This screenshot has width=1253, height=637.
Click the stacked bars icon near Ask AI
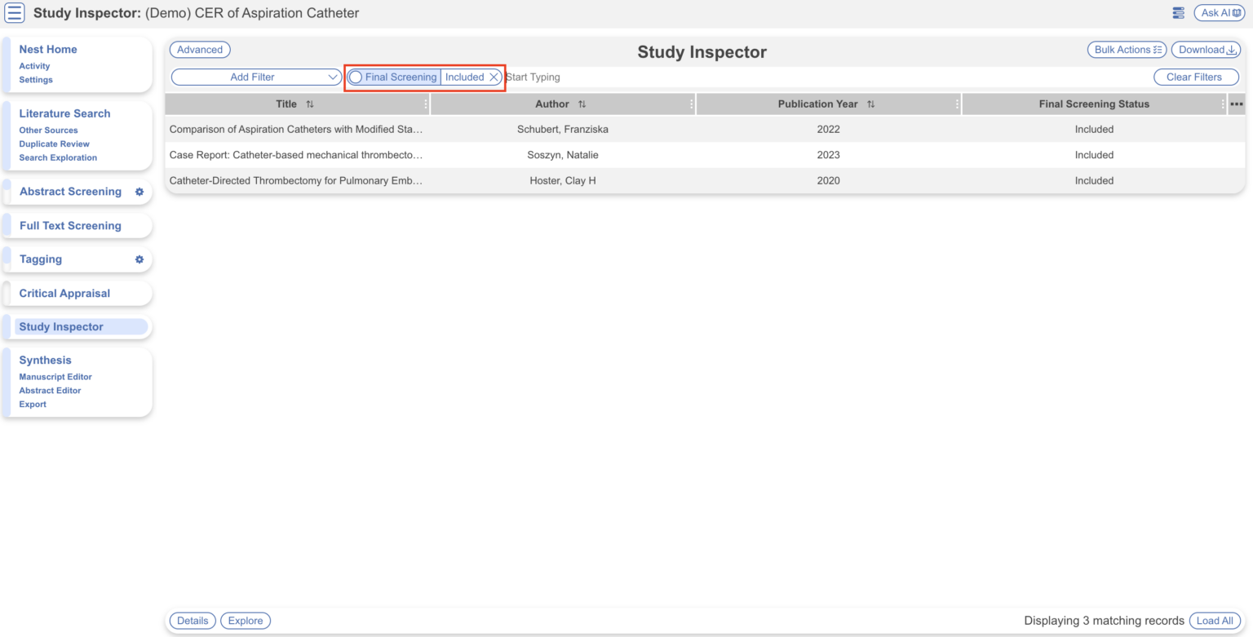click(1178, 12)
